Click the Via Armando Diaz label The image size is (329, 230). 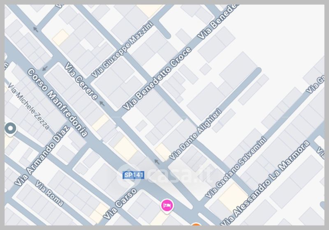42,155
